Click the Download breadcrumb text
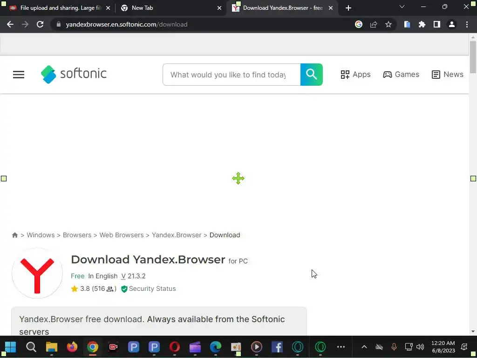The image size is (477, 358). pos(225,235)
